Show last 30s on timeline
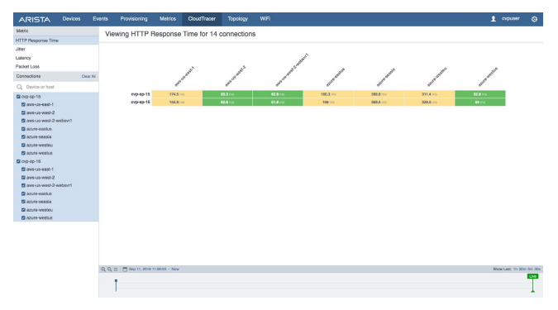Viewport: 558px width, 310px height. (x=537, y=269)
